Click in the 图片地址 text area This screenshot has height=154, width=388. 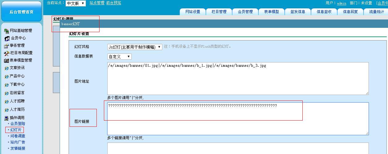[x=237, y=79]
